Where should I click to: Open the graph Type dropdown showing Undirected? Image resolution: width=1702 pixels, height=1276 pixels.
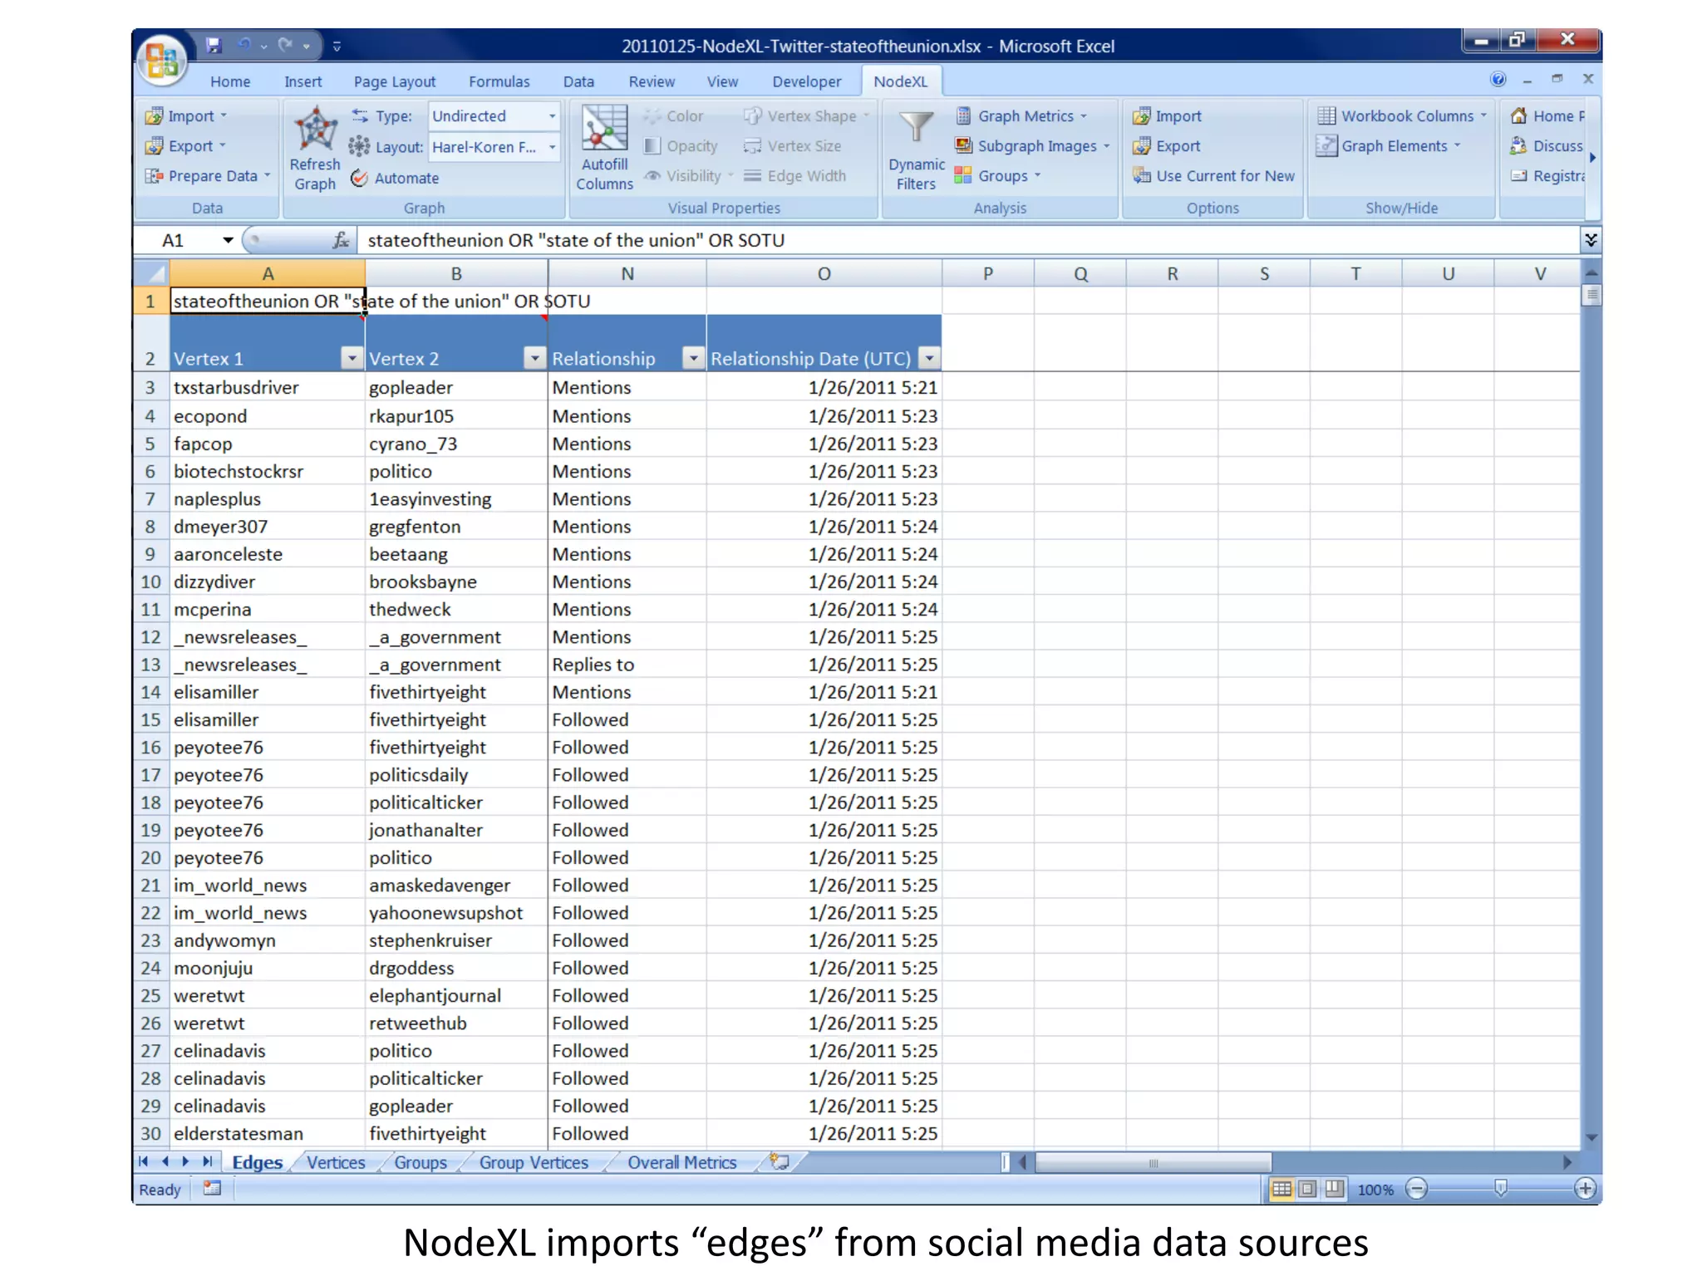(552, 116)
